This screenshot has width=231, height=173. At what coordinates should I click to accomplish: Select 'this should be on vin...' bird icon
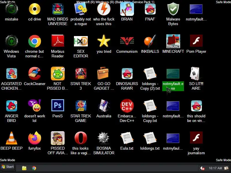coord(196,106)
